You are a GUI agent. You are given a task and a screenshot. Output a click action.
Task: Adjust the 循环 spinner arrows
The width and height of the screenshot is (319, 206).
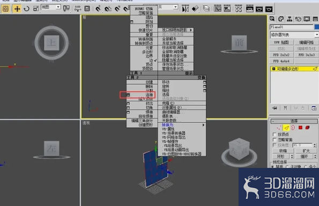click(315, 156)
